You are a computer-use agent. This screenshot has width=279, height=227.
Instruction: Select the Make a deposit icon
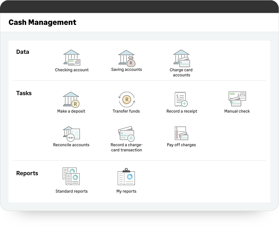71,99
